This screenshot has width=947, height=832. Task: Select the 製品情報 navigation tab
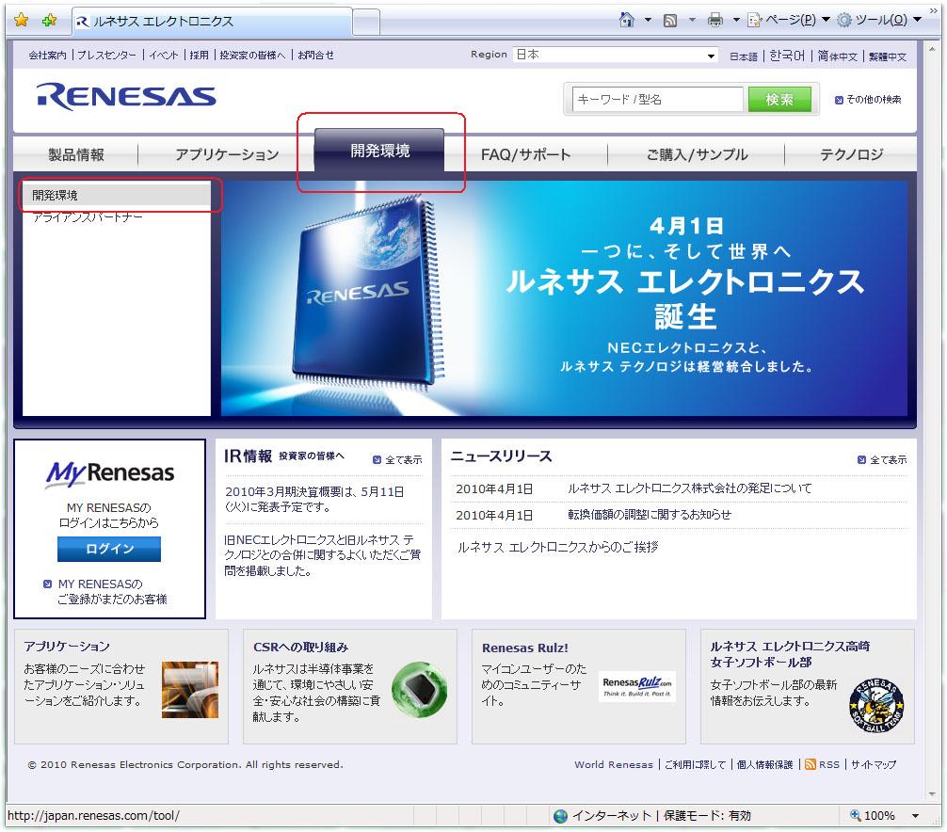[76, 155]
